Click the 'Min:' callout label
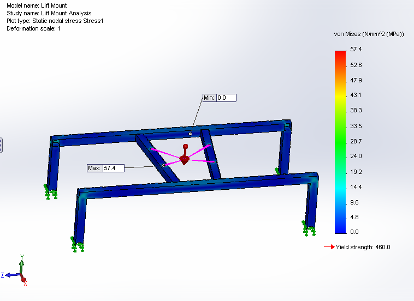This screenshot has height=301, width=414. tap(209, 98)
